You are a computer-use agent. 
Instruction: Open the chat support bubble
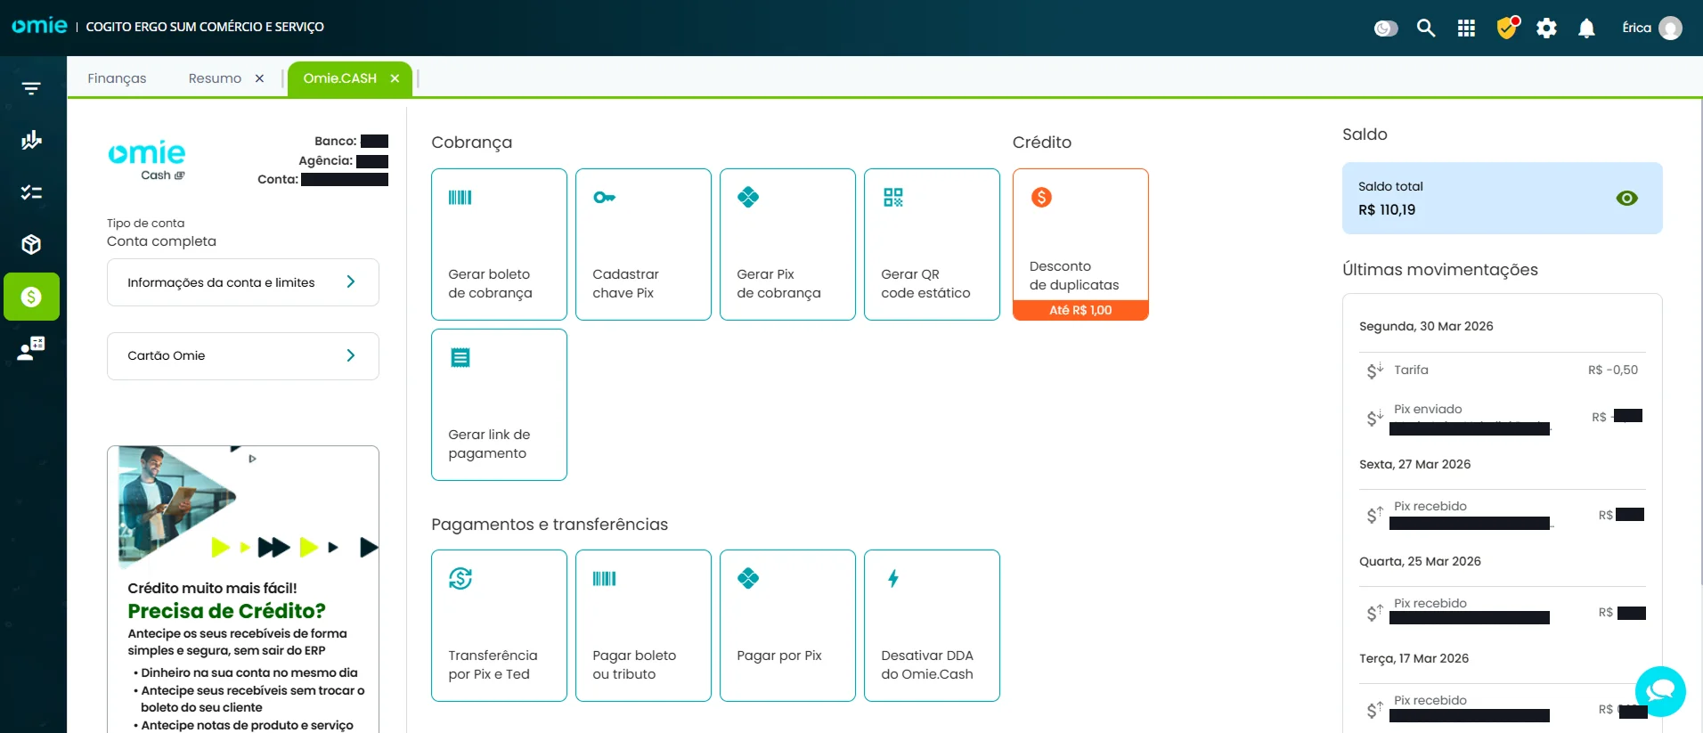(x=1660, y=691)
